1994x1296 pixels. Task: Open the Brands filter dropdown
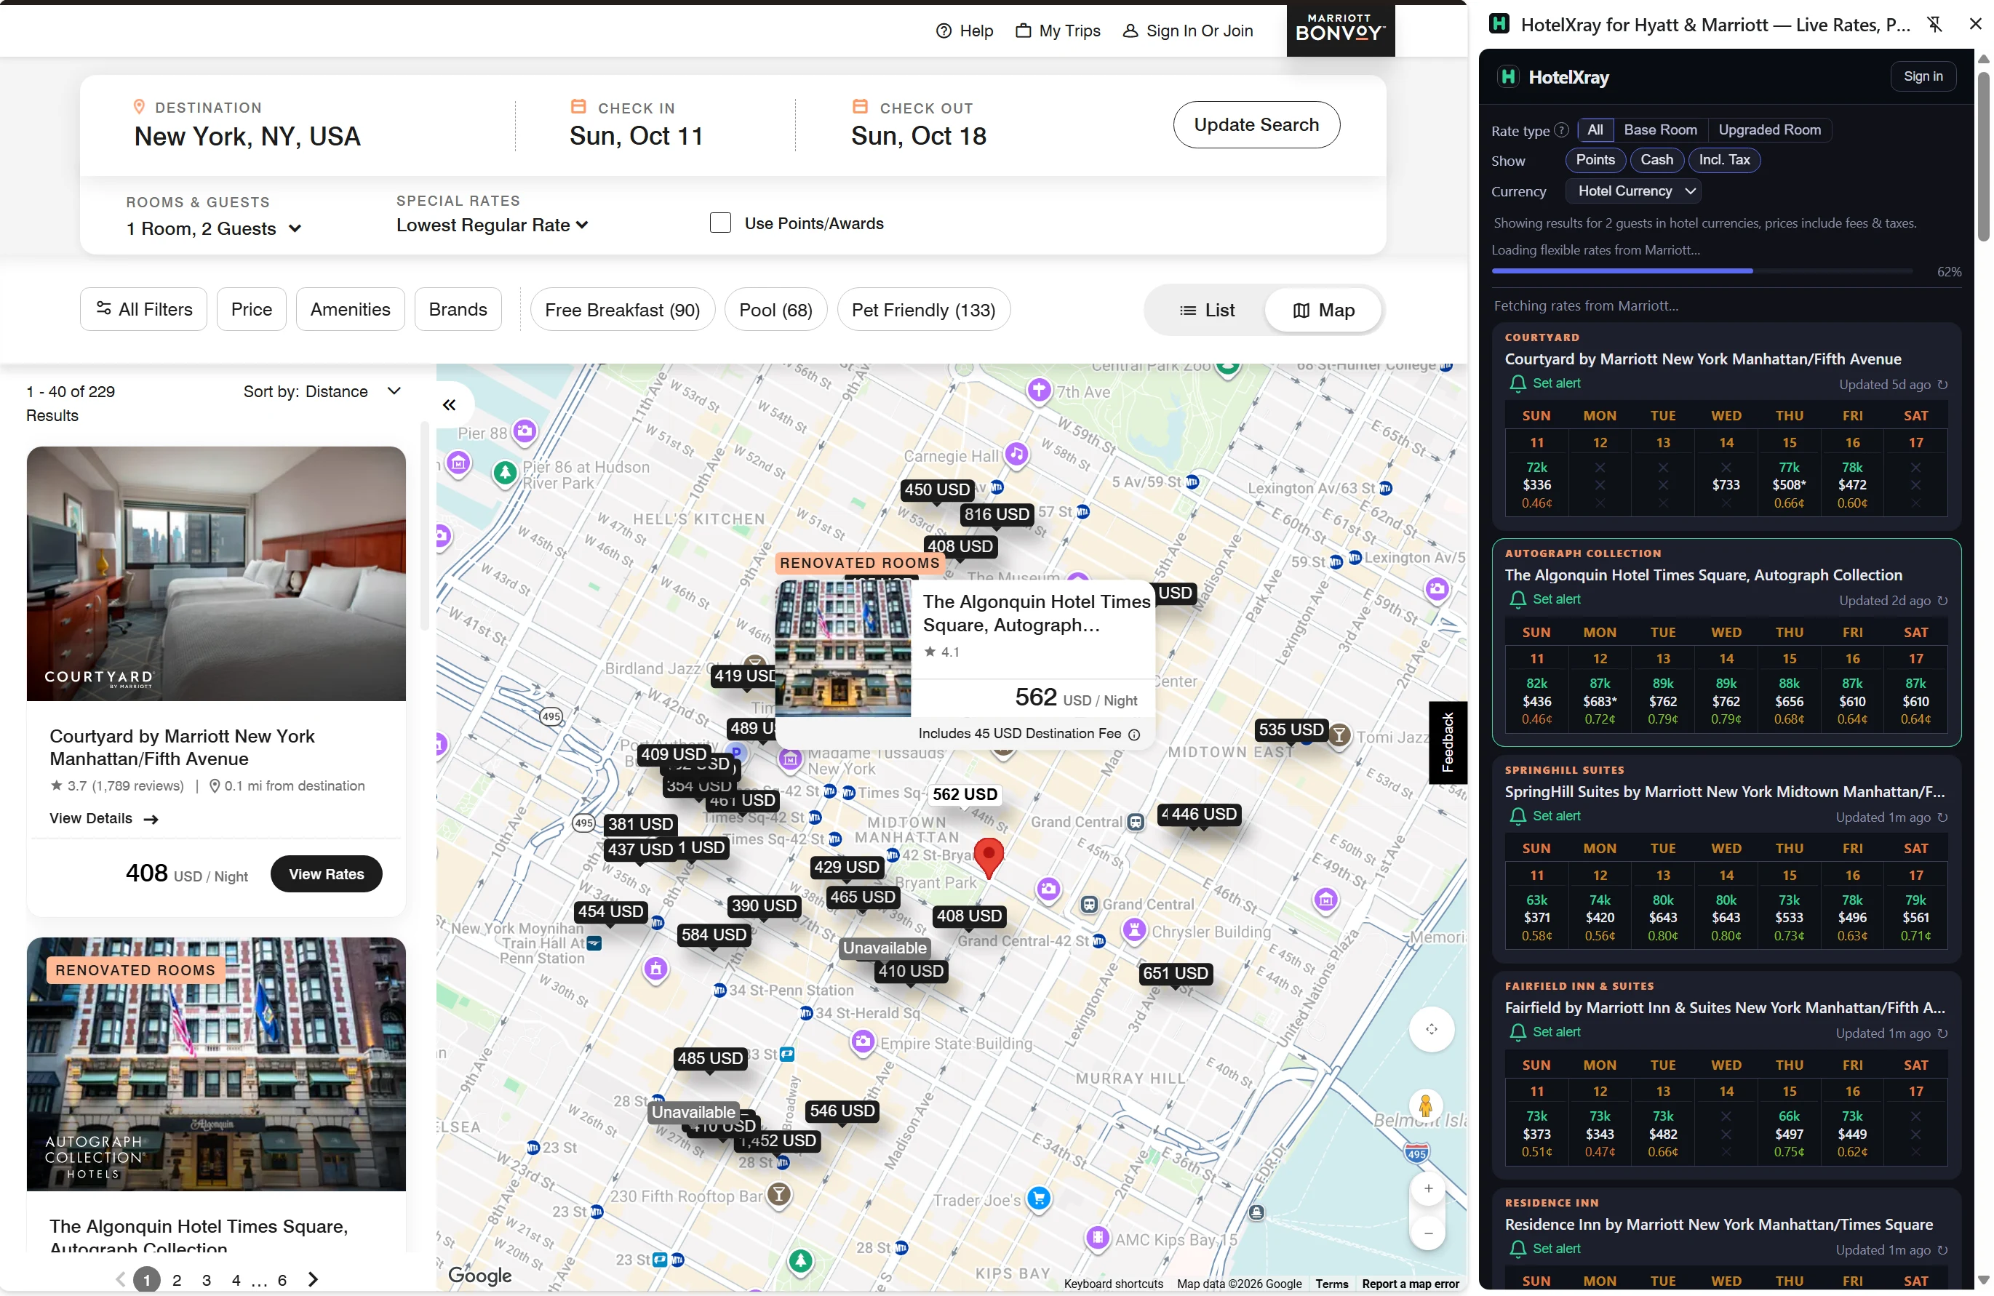(458, 309)
